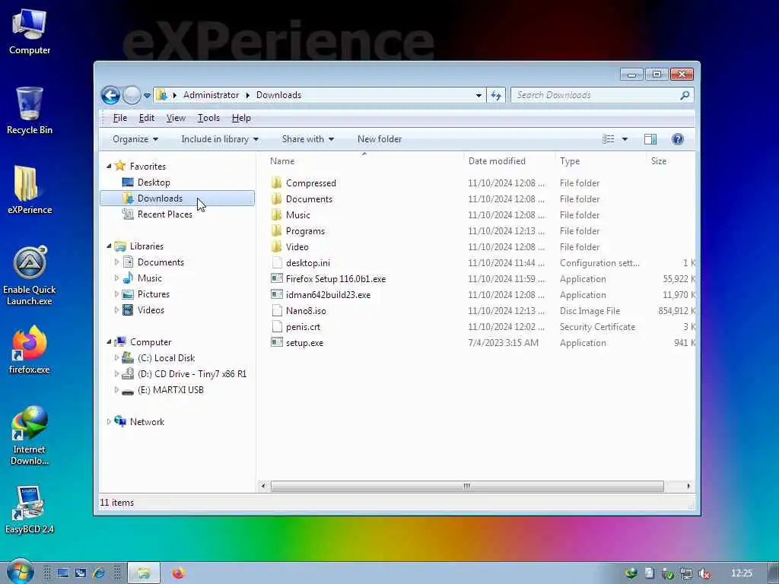Expand the (C:) Local Disk node
The height and width of the screenshot is (584, 779).
click(x=116, y=358)
